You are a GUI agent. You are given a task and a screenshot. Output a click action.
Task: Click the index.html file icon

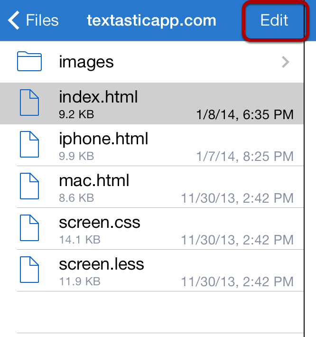29,103
